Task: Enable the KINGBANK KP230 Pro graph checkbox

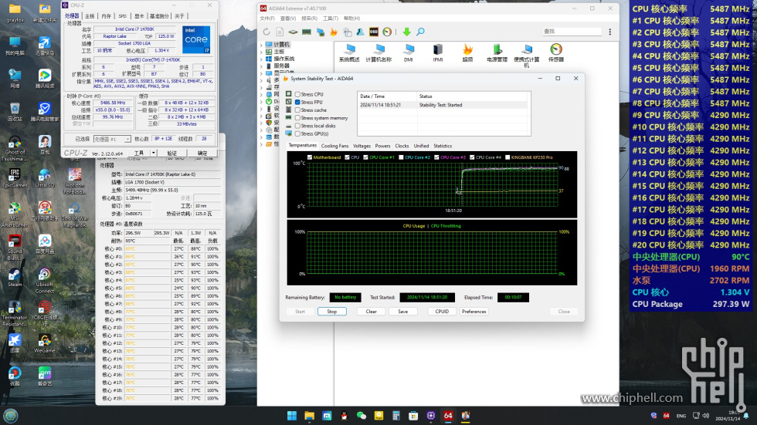Action: click(x=507, y=157)
